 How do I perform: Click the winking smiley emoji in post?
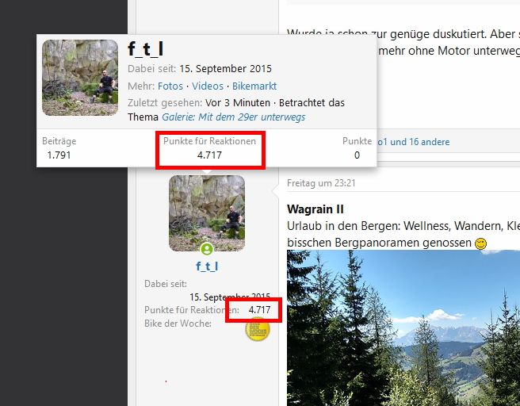pyautogui.click(x=480, y=243)
